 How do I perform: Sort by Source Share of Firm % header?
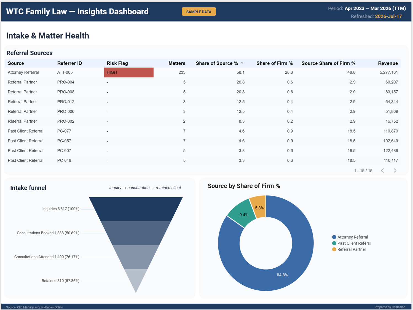[328, 63]
